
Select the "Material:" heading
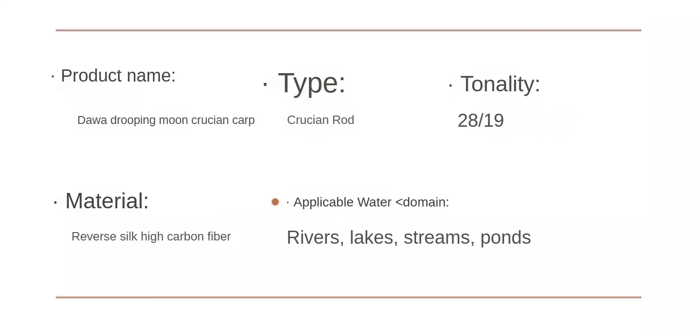[107, 201]
